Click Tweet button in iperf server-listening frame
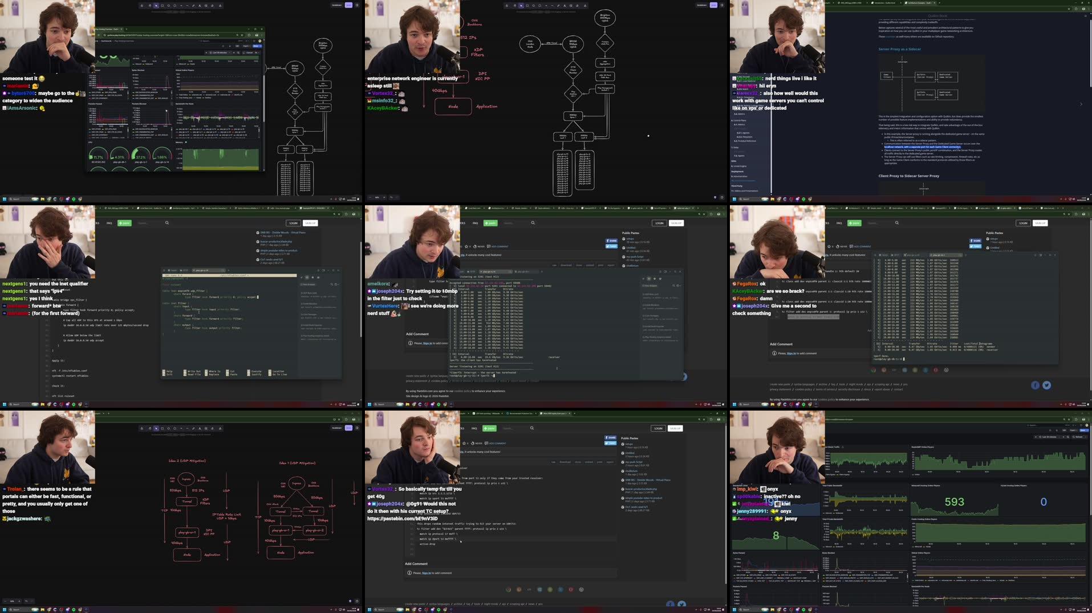Viewport: 1092px width, 613px height. tap(612, 246)
